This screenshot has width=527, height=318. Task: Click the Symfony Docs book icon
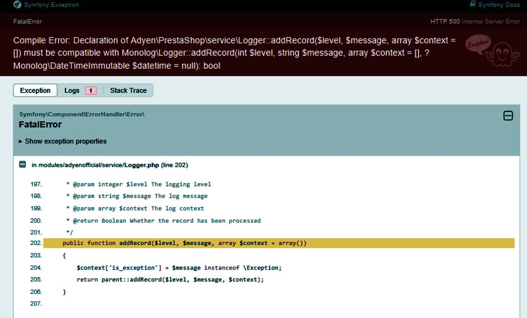473,4
